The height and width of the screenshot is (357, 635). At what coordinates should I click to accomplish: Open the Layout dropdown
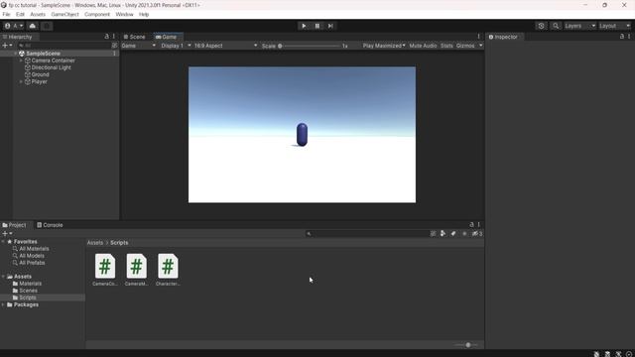click(614, 26)
